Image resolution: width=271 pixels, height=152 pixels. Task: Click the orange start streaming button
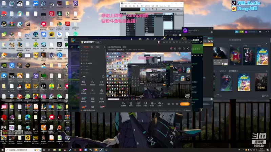185,104
